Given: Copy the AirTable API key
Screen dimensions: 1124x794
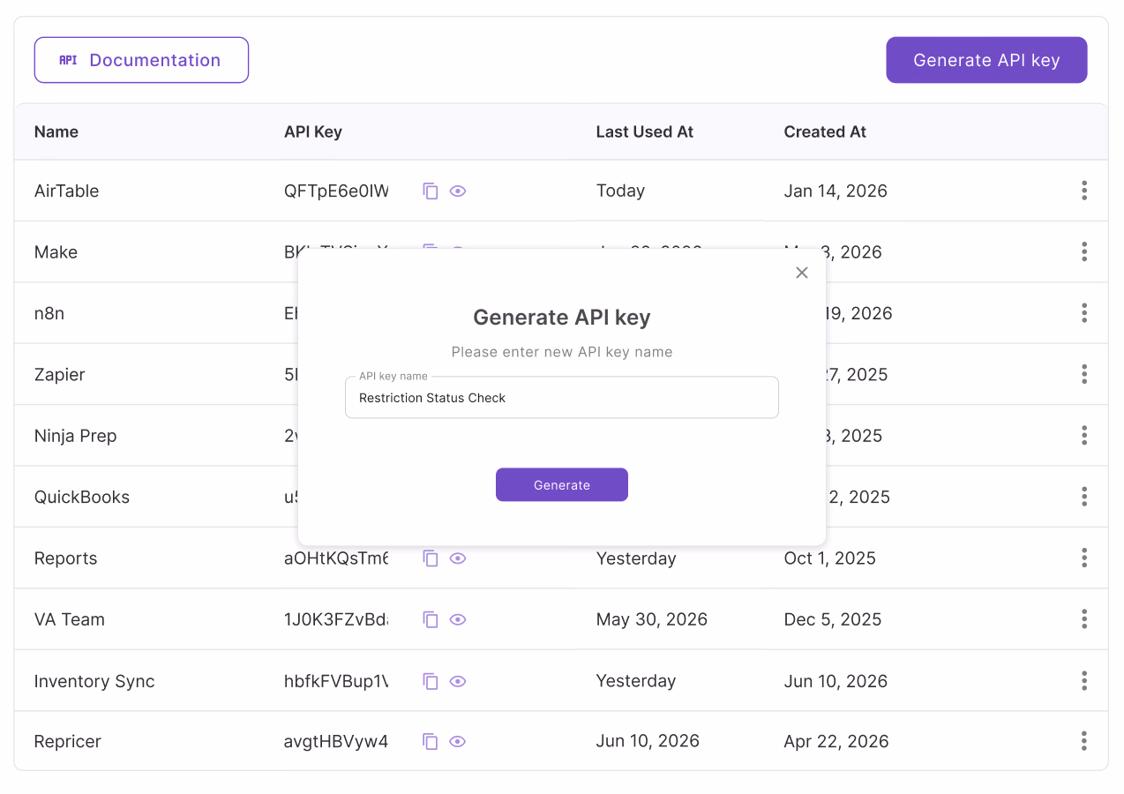Looking at the screenshot, I should [x=431, y=191].
